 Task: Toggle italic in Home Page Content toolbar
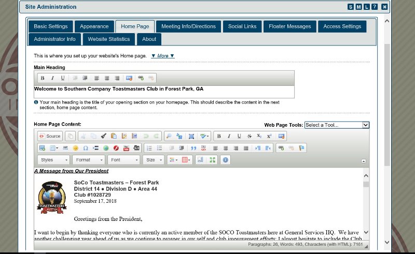tap(229, 136)
